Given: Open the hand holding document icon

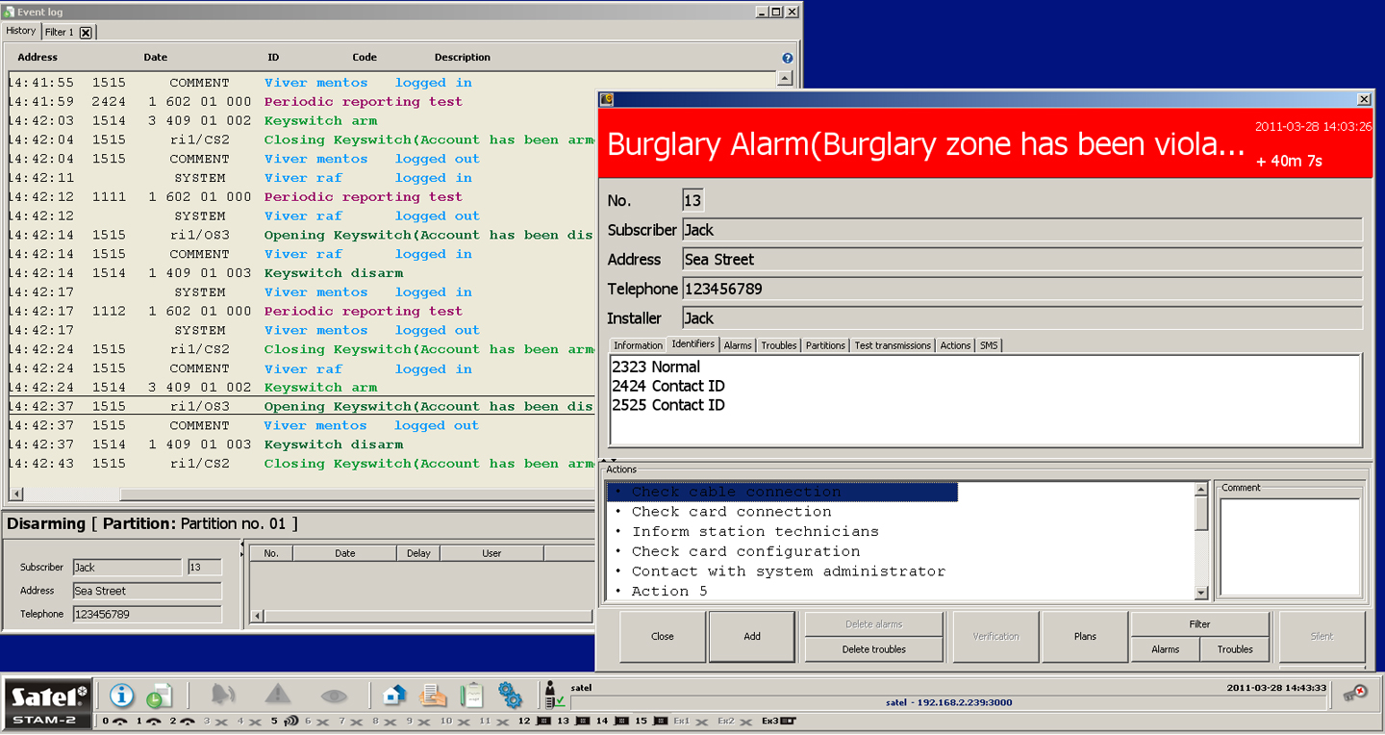Looking at the screenshot, I should (433, 695).
